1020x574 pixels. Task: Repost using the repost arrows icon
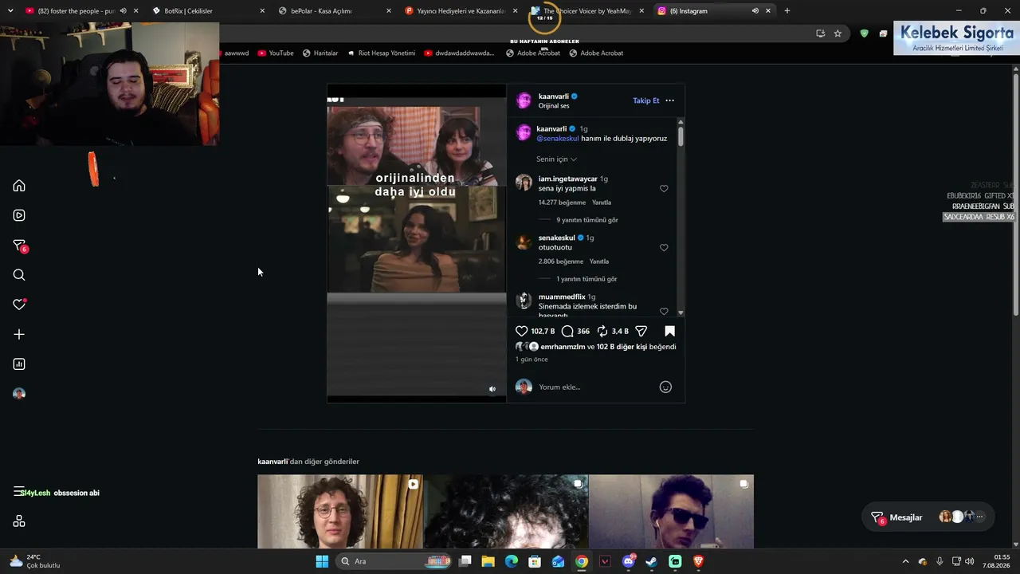tap(602, 331)
